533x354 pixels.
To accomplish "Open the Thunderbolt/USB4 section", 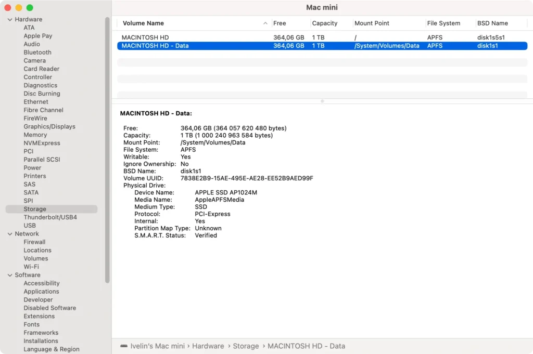I will pyautogui.click(x=49, y=217).
